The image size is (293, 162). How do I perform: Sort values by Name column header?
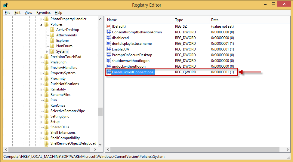(x=139, y=20)
